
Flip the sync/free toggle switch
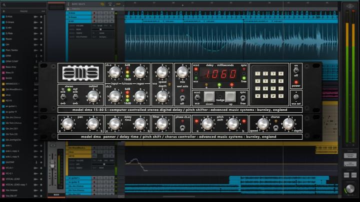click(242, 98)
